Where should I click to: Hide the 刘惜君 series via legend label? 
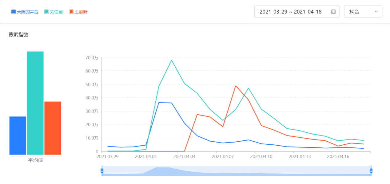[56, 12]
